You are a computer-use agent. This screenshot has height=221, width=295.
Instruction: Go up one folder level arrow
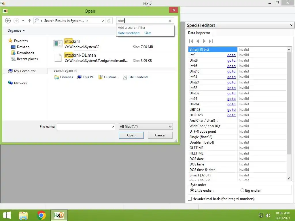pos(30,21)
